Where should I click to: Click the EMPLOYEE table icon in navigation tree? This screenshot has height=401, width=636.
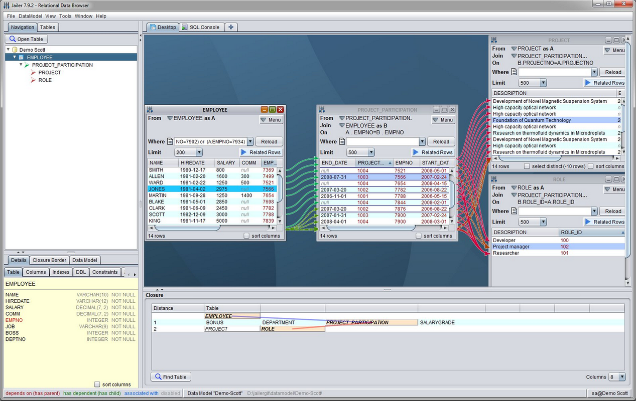click(21, 58)
